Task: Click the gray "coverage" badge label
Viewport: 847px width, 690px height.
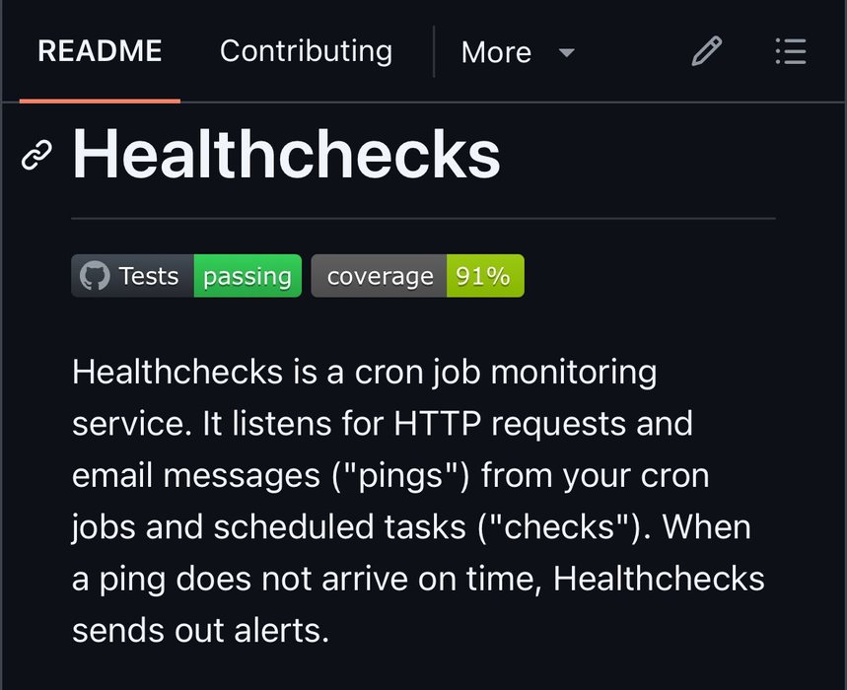Action: pyautogui.click(x=380, y=276)
